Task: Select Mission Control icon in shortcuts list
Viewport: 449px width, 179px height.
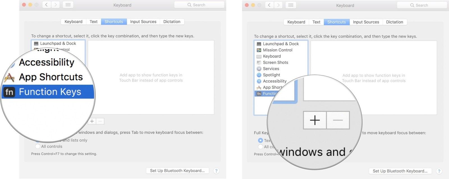Action: pyautogui.click(x=259, y=50)
